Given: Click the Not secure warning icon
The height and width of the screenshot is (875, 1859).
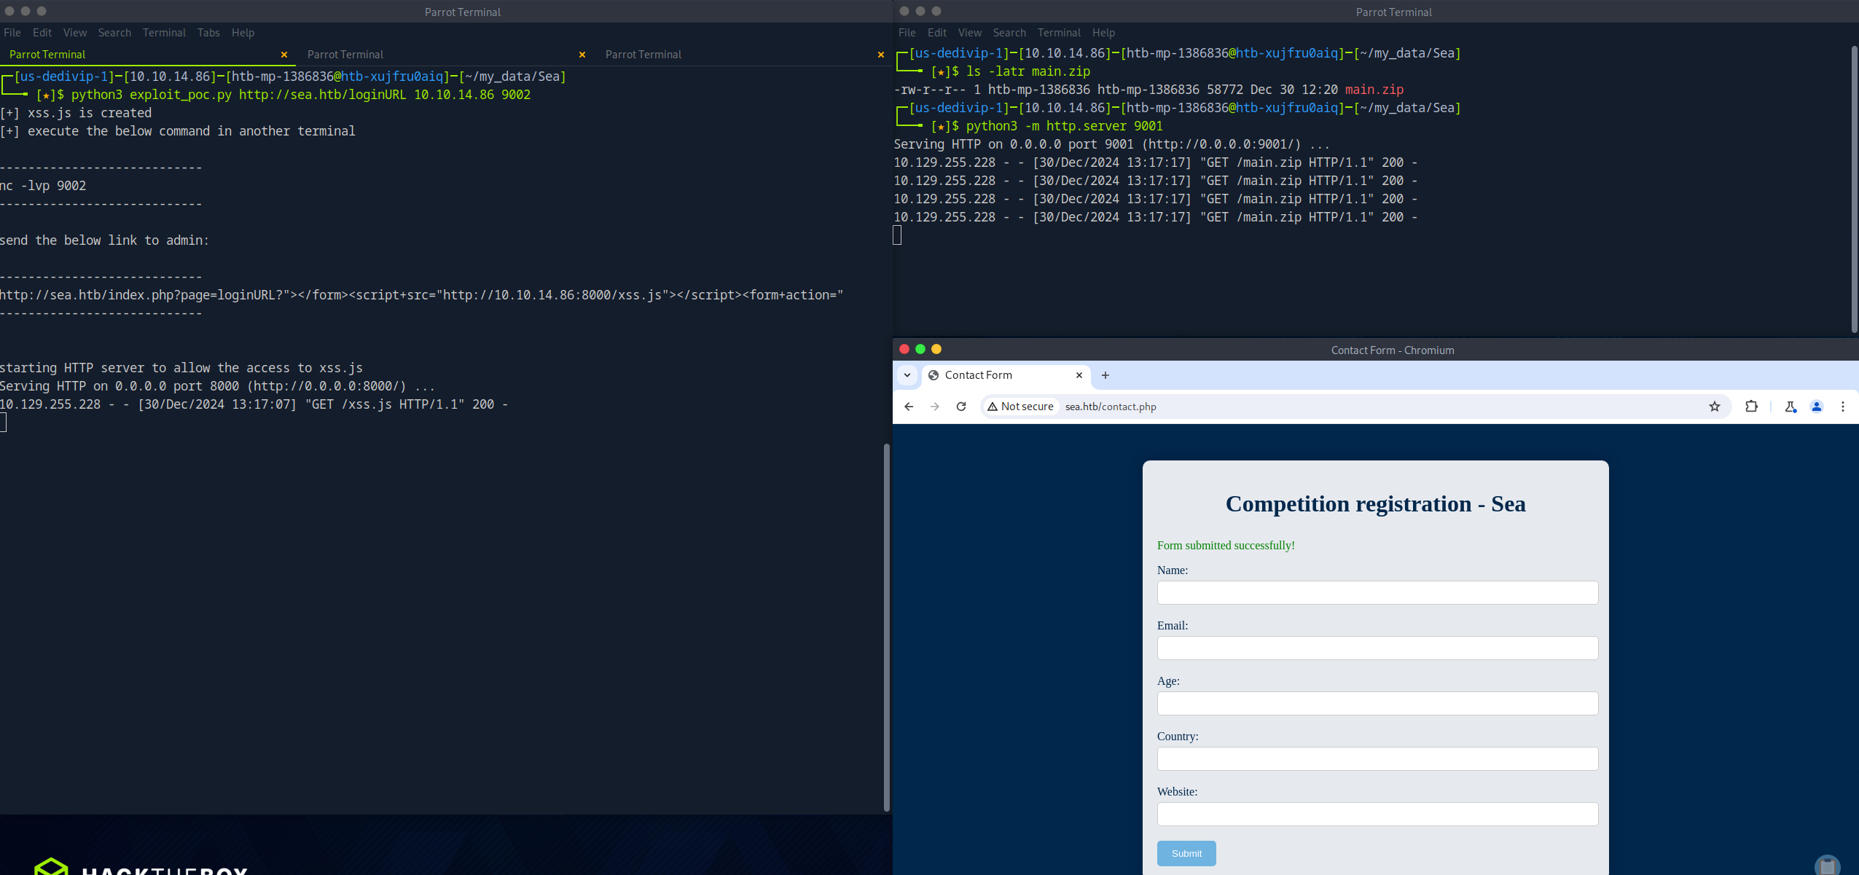Looking at the screenshot, I should tap(992, 407).
